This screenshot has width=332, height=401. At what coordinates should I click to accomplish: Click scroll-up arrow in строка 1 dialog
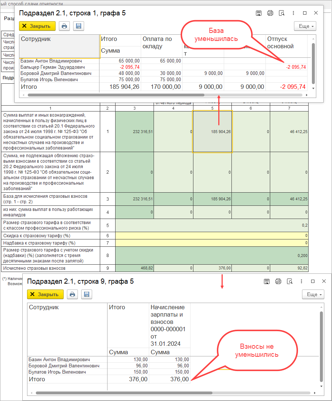[313, 39]
